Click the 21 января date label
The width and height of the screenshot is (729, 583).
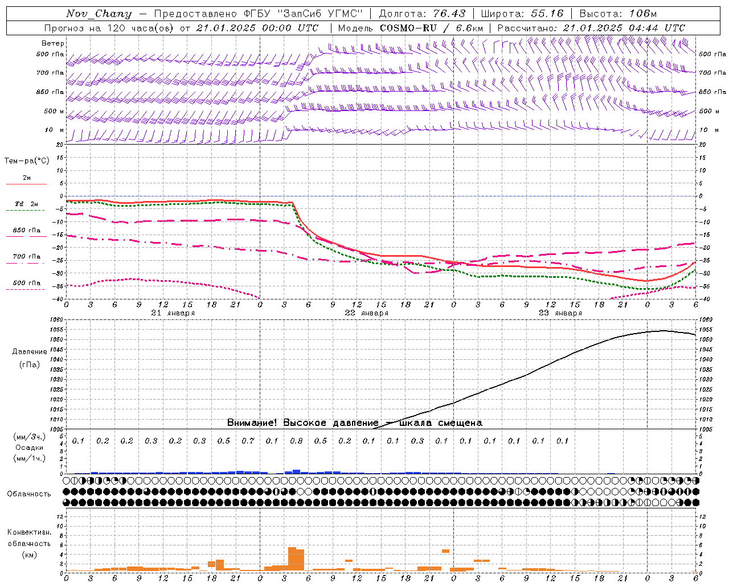pyautogui.click(x=173, y=313)
